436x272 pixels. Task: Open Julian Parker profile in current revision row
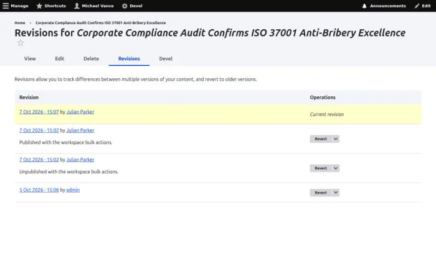(x=80, y=112)
